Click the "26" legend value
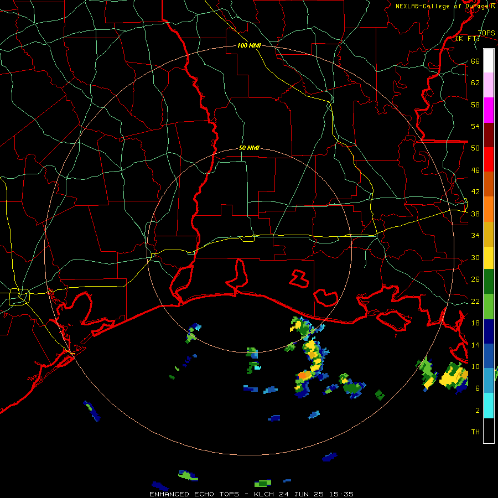Viewport: 498px width, 498px height. [x=475, y=279]
